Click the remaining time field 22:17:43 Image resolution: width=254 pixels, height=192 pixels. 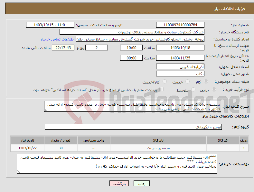click(63, 48)
